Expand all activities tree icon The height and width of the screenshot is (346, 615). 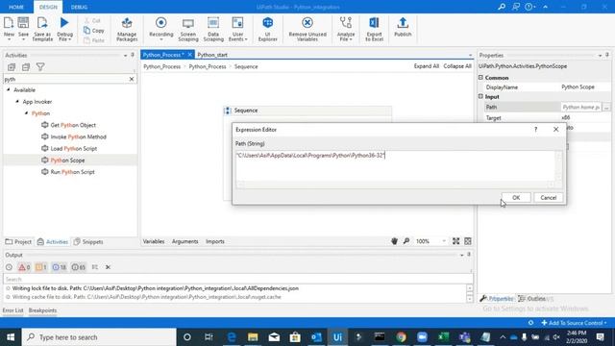[x=12, y=67]
